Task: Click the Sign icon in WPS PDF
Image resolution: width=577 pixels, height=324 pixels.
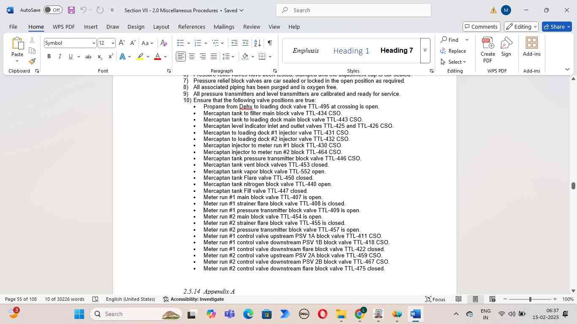Action: [506, 47]
